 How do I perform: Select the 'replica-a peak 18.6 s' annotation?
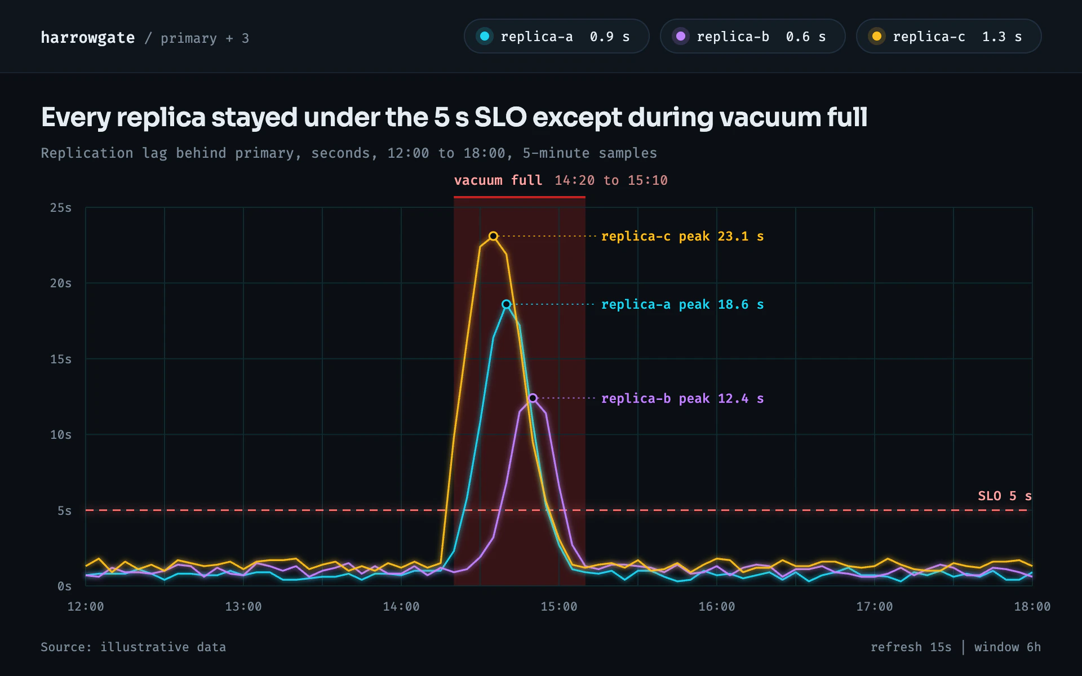click(682, 305)
